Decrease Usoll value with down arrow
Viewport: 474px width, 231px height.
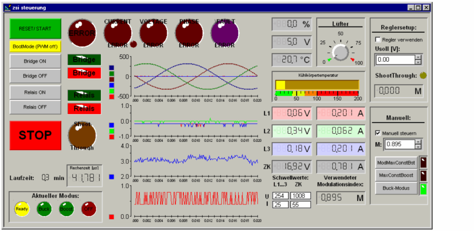(418, 62)
